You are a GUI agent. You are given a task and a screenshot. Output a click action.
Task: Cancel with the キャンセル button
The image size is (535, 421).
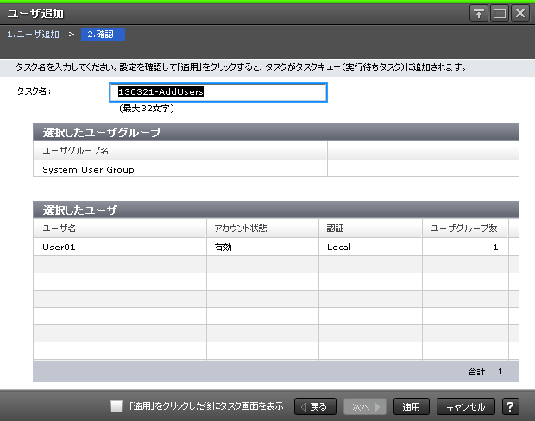465,406
